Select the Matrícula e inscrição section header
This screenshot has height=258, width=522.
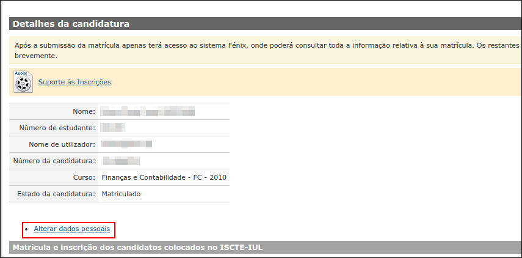[137, 248]
